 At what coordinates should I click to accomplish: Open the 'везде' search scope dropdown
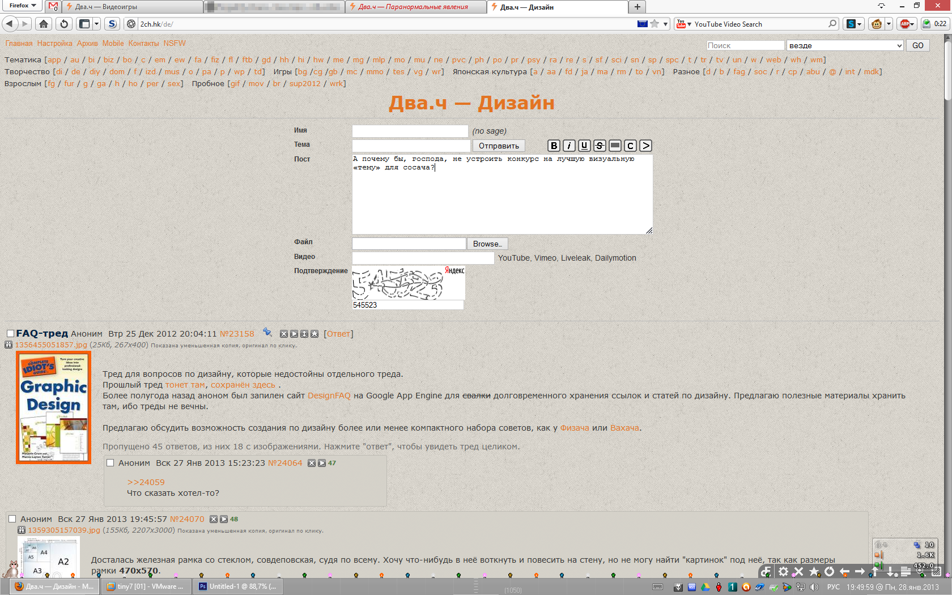tap(845, 45)
